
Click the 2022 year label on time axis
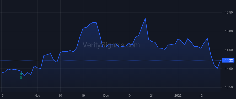178,95
